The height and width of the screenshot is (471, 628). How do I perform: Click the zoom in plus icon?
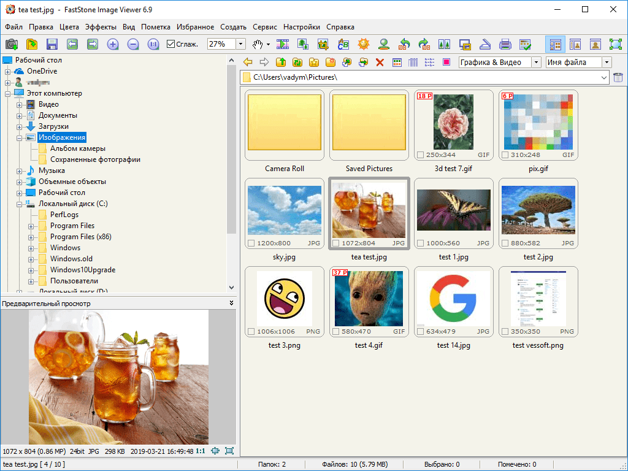(x=113, y=44)
